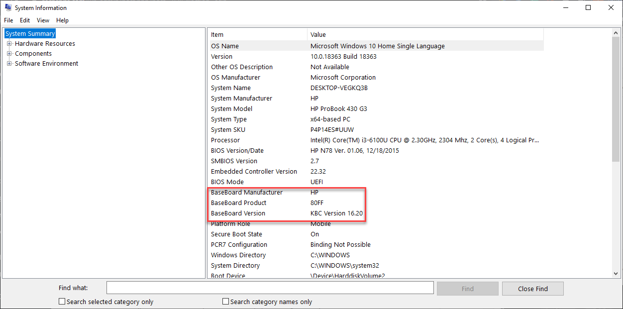Select System Summary in the tree
Viewport: 623px width, 309px height.
[x=30, y=34]
